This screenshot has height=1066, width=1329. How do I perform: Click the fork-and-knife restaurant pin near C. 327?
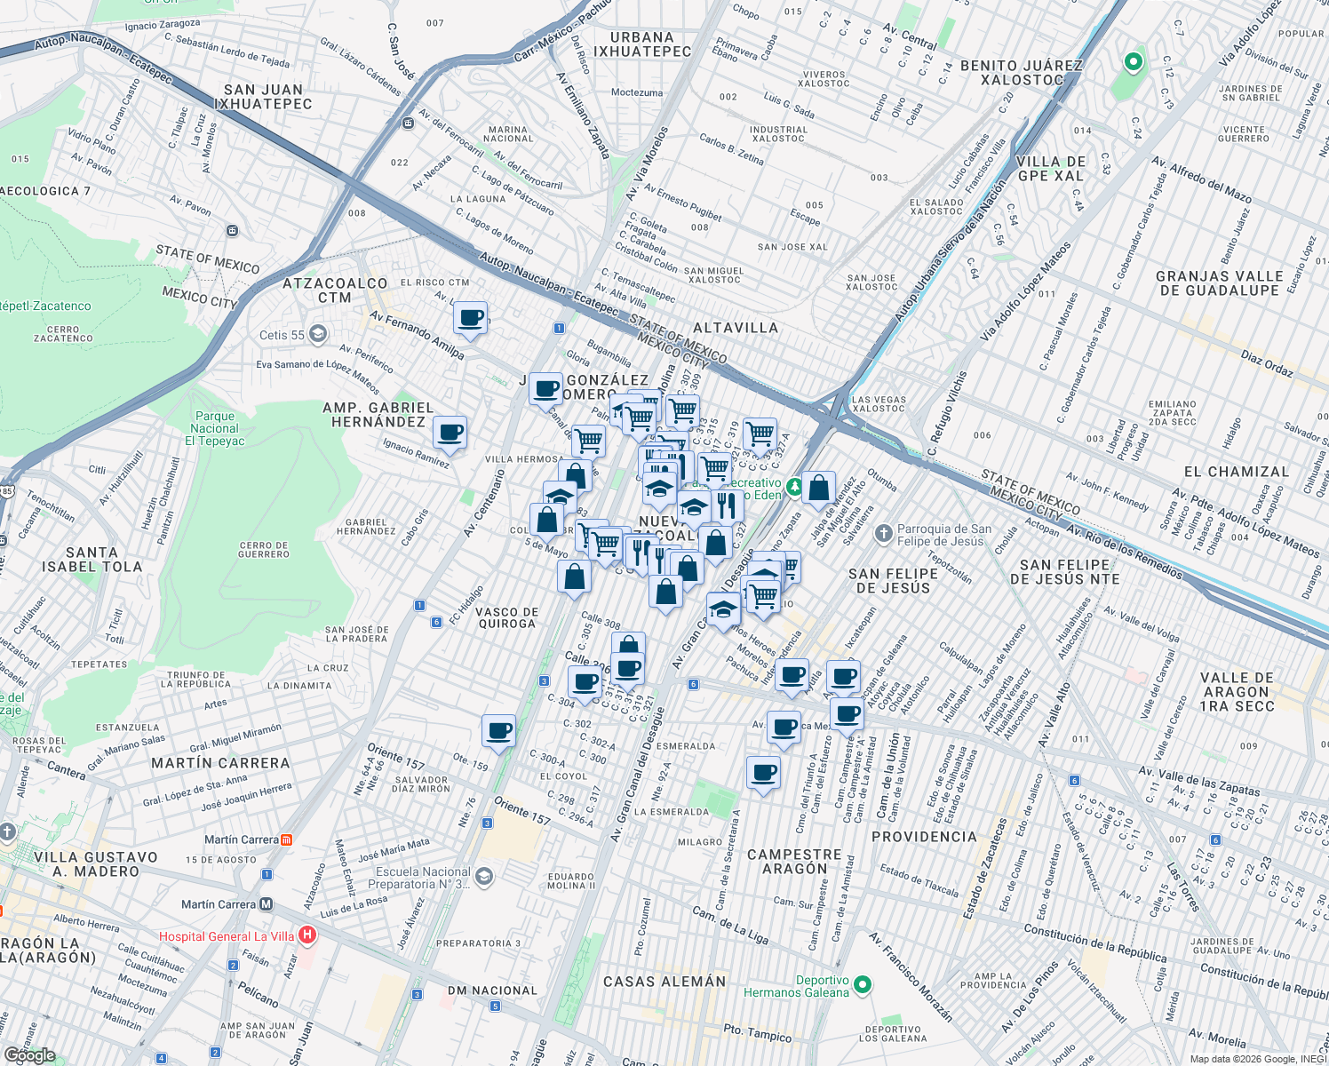726,505
